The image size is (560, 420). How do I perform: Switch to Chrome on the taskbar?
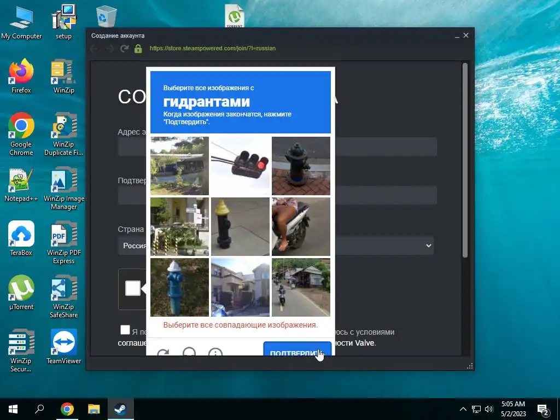pyautogui.click(x=67, y=409)
